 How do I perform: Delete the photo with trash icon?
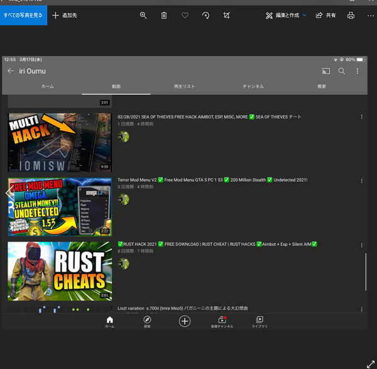164,15
